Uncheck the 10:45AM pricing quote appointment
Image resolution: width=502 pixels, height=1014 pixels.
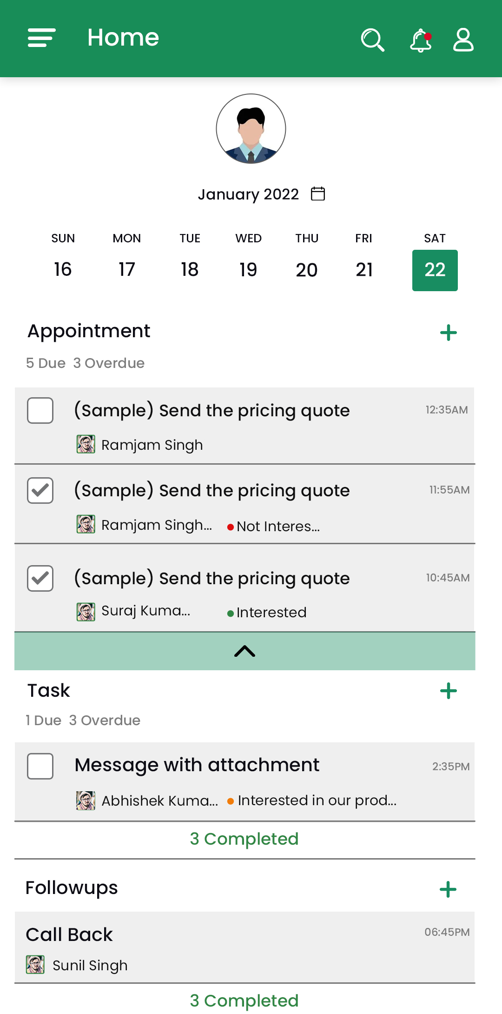[x=40, y=579]
